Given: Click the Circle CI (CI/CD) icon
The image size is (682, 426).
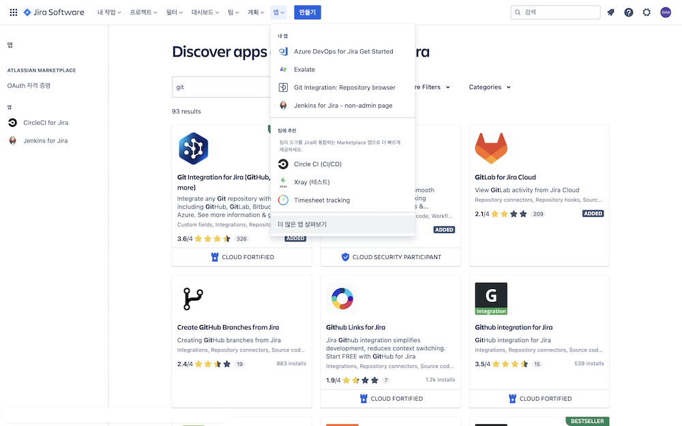Looking at the screenshot, I should click(283, 164).
